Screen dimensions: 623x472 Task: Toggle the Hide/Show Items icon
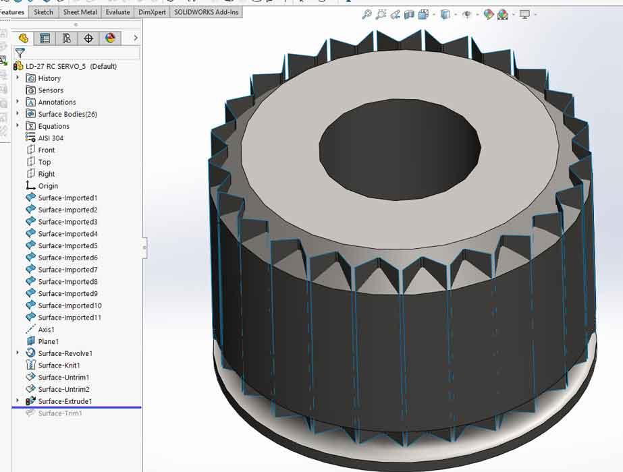click(x=467, y=15)
